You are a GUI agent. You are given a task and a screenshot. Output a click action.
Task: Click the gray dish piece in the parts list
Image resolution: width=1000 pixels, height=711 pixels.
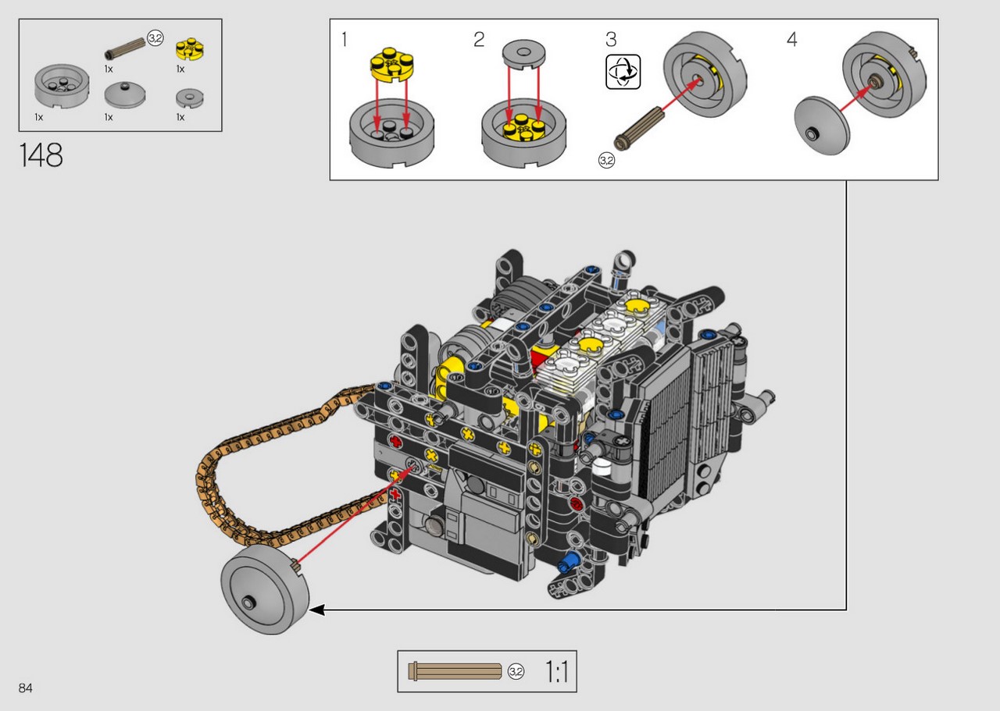126,94
